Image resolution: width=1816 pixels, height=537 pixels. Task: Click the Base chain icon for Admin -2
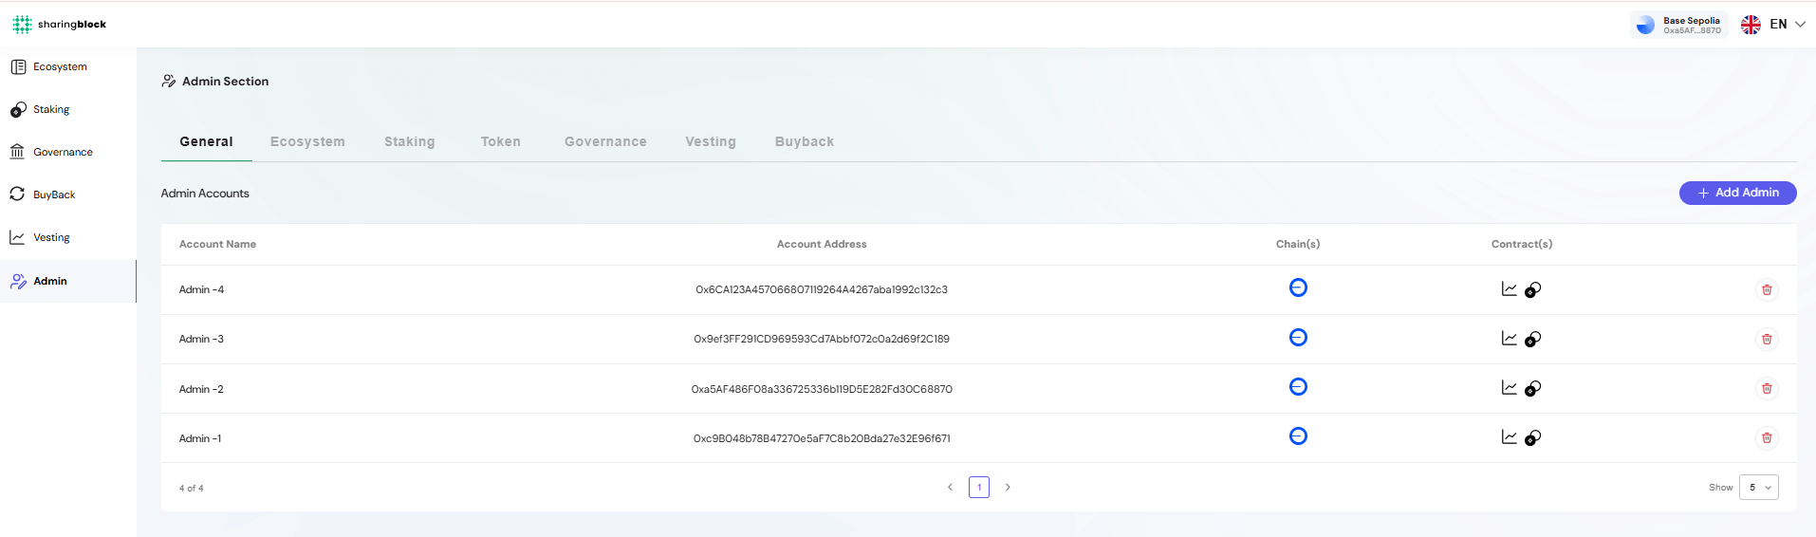[x=1298, y=386]
